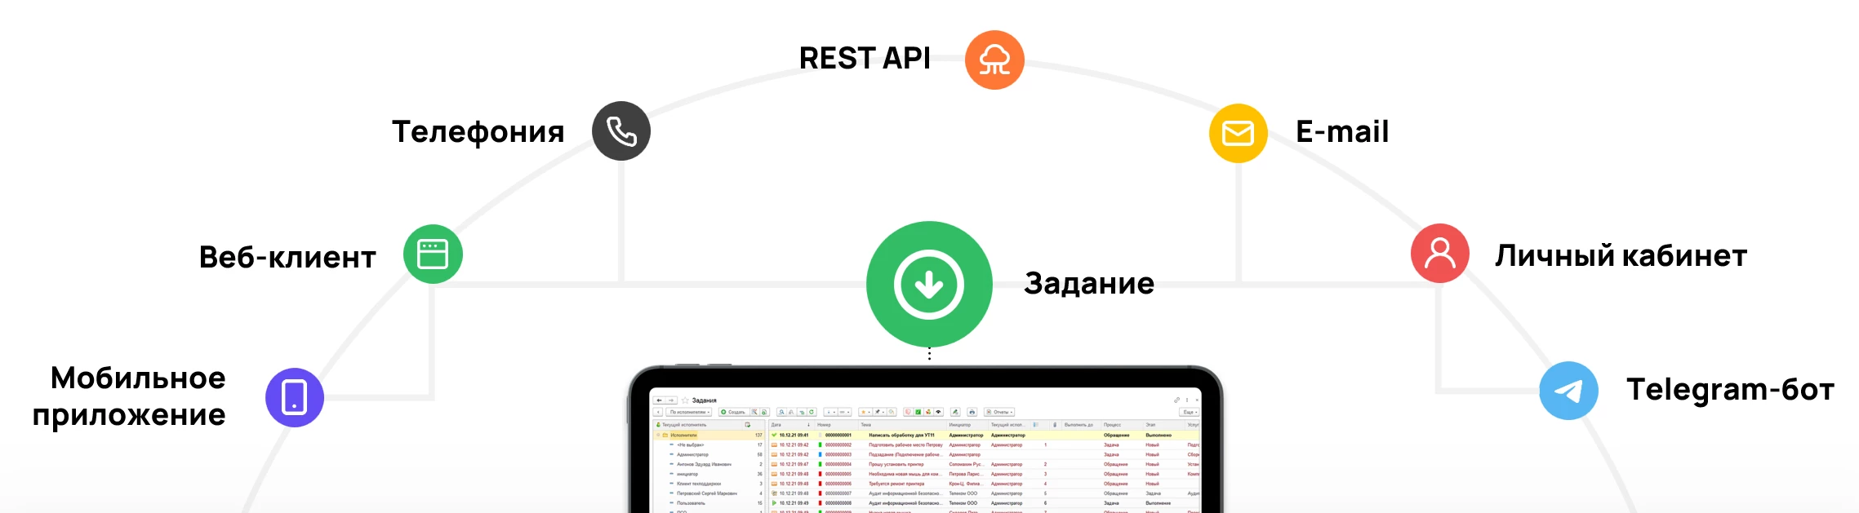
Task: Select Администратор in the executors tree
Action: point(692,454)
